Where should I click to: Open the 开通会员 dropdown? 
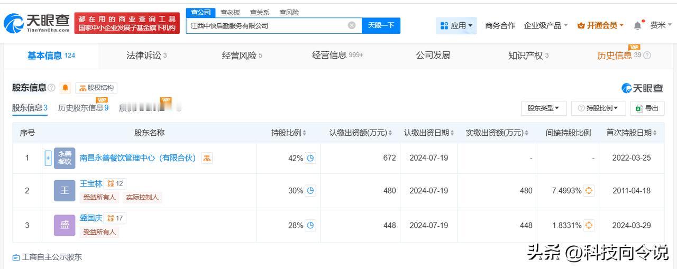coord(600,25)
